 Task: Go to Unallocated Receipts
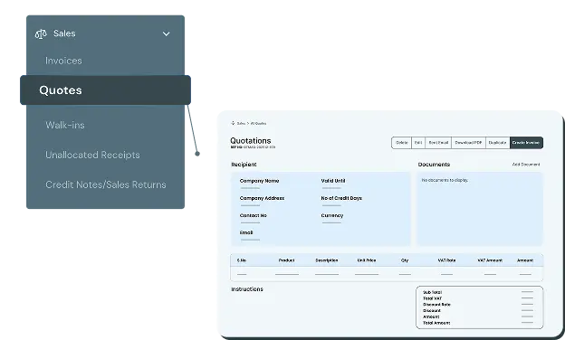pos(92,155)
